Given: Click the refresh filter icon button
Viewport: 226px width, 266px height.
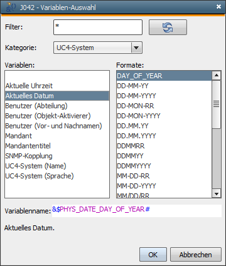Looking at the screenshot, I should (x=168, y=28).
